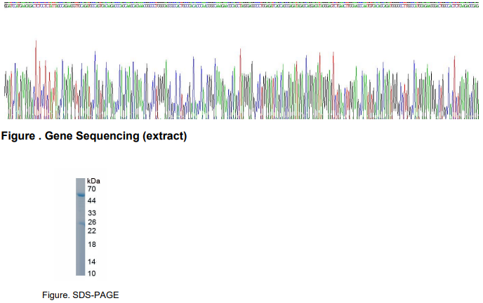
Task: Click the word 'Gene' in the bold caption
Action: click(59, 136)
